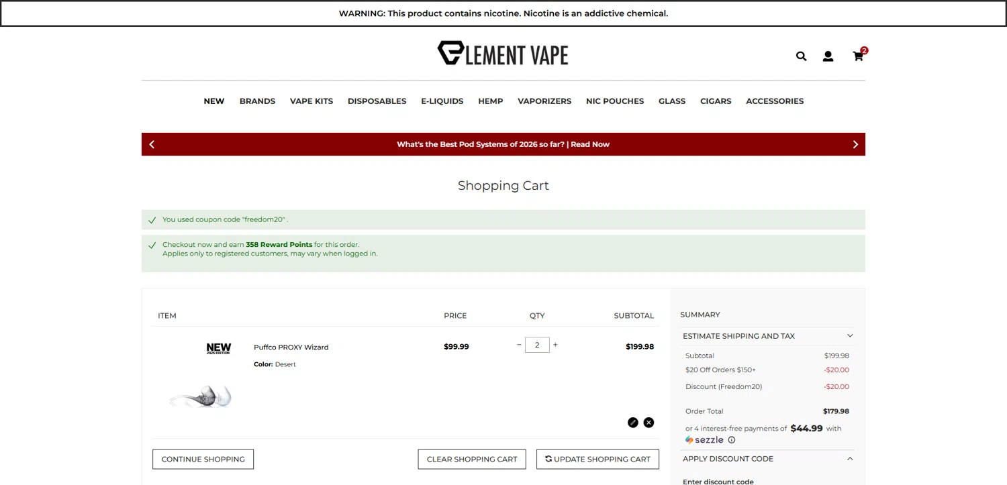Open the NEW menu

[x=214, y=101]
